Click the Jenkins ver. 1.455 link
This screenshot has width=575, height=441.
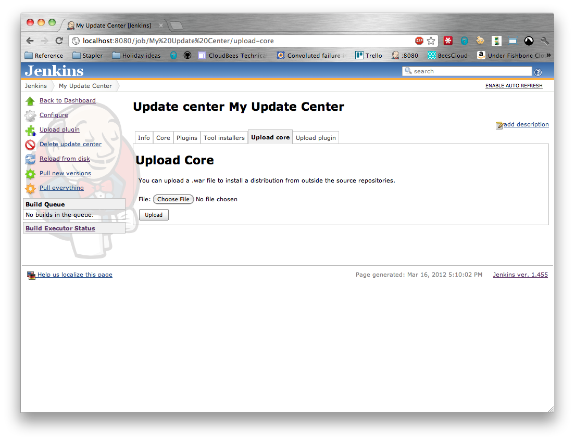(520, 275)
